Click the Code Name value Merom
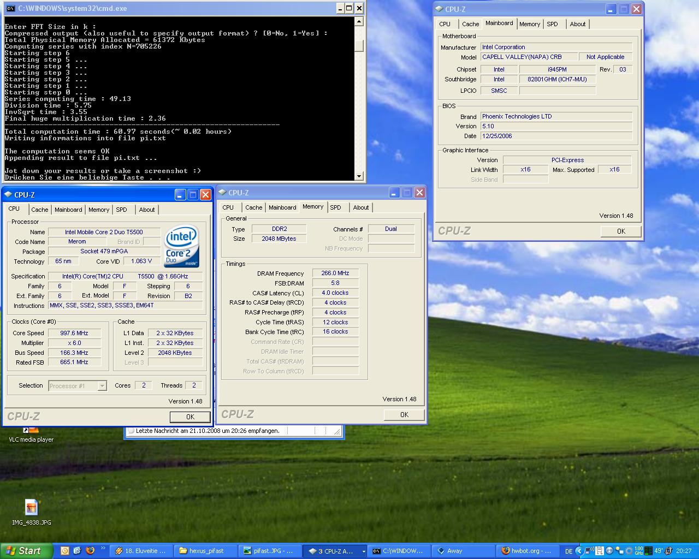The height and width of the screenshot is (559, 699). pos(77,241)
